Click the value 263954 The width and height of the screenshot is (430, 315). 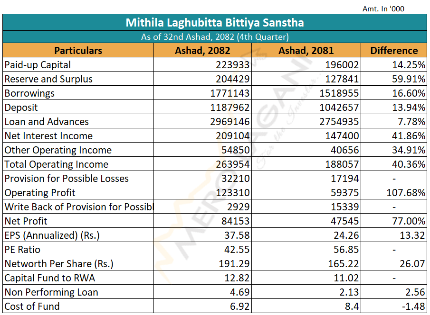point(232,165)
